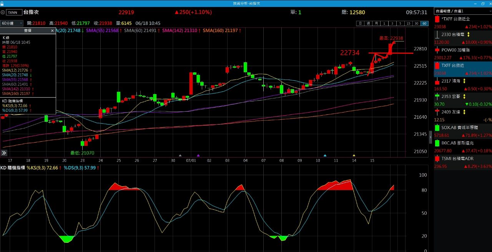492x252 pixels.
Task: Select the 15-minute period button
Action: click(x=408, y=23)
